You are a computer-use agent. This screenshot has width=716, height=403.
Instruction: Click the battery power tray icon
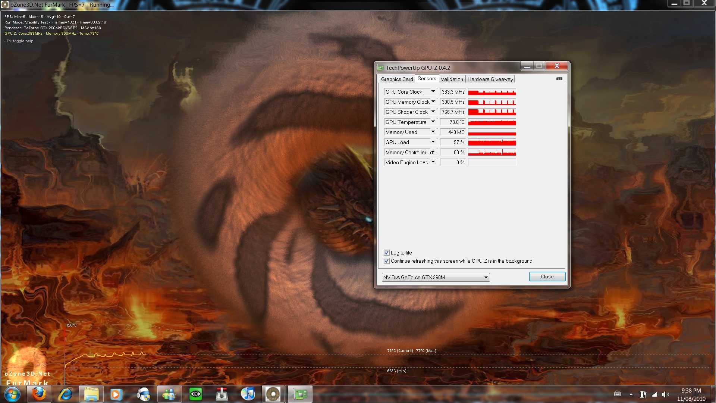[x=643, y=394]
